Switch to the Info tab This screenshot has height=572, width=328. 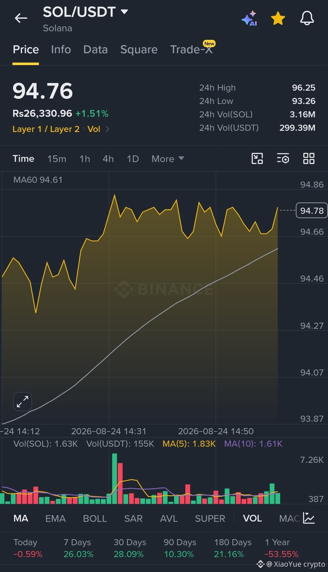61,50
